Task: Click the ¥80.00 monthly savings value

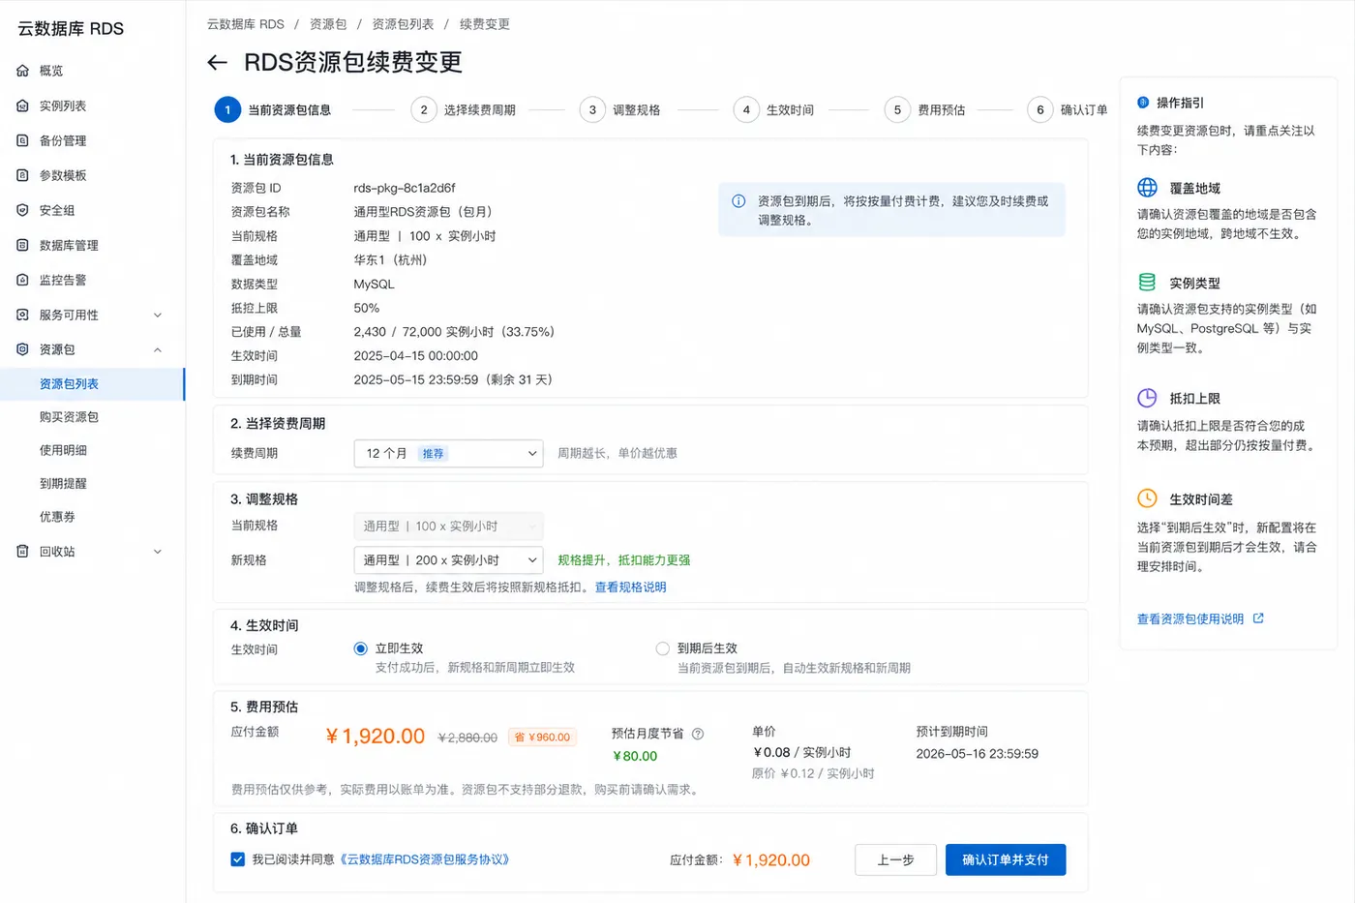Action: pyautogui.click(x=635, y=756)
